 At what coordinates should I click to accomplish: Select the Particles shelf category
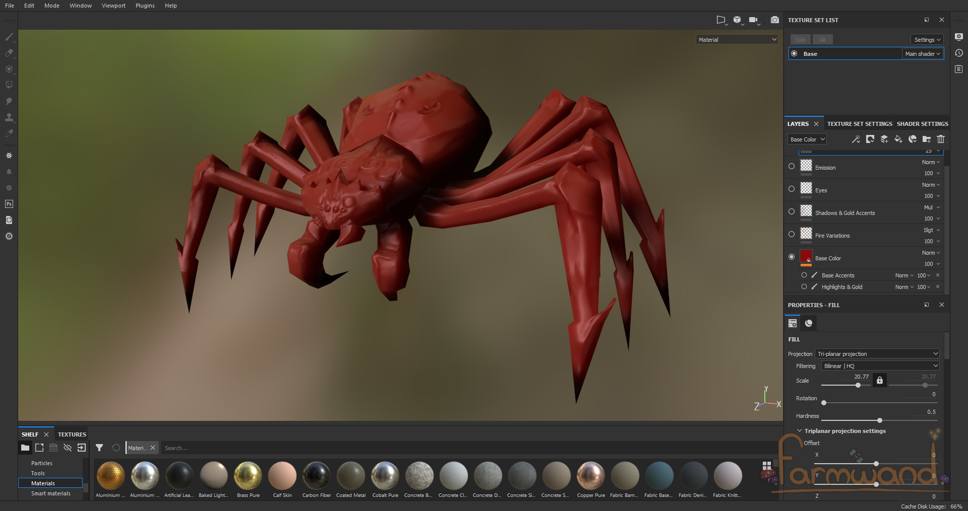[42, 463]
